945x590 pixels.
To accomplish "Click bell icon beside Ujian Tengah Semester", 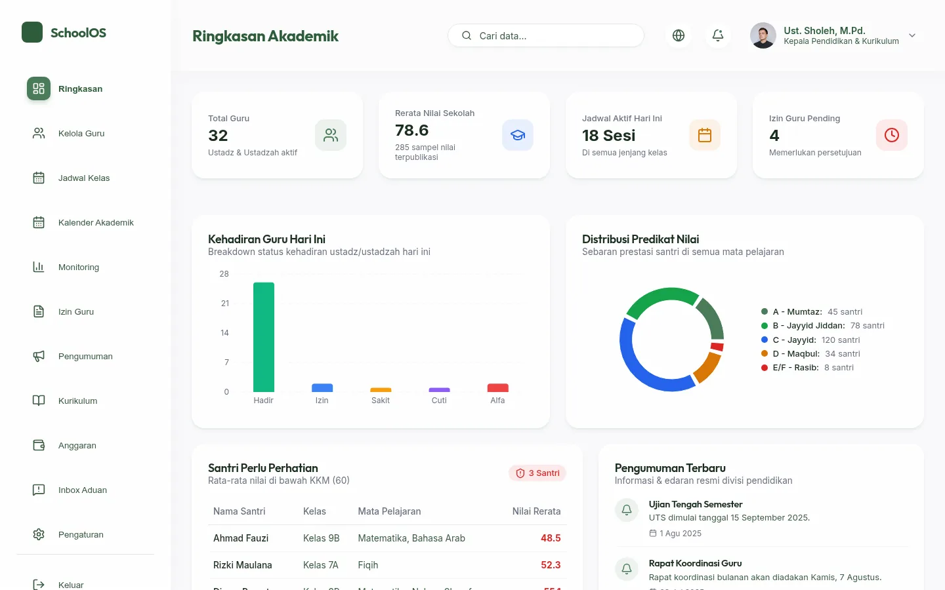I will point(627,510).
